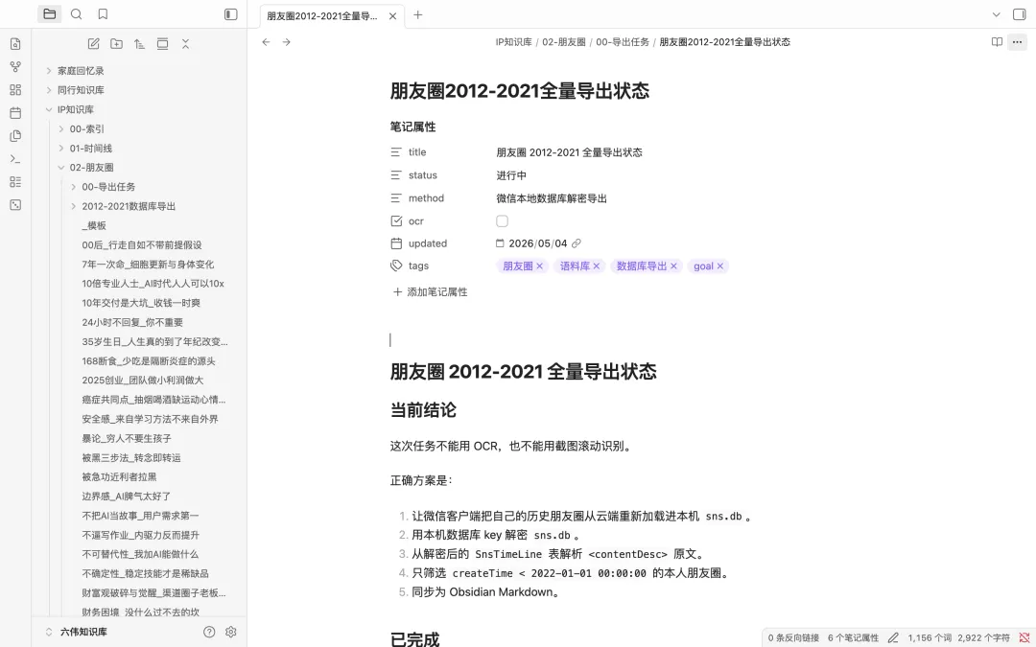
Task: Click the status value 进行中
Action: tap(511, 175)
